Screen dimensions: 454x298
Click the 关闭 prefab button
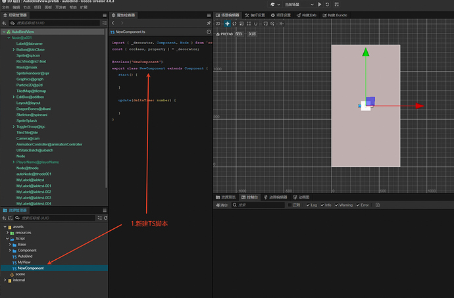click(x=251, y=33)
